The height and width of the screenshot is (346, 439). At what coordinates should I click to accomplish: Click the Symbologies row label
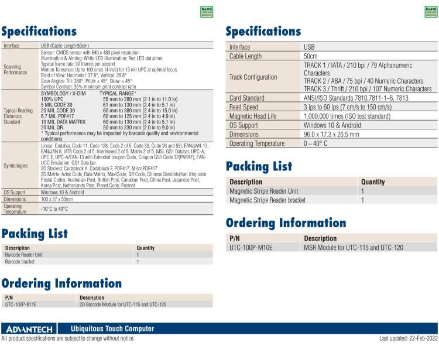point(15,166)
